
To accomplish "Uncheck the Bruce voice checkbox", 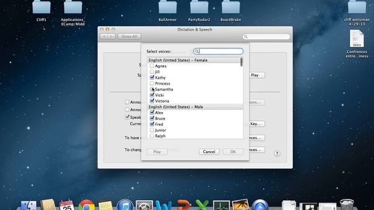I will [x=152, y=118].
